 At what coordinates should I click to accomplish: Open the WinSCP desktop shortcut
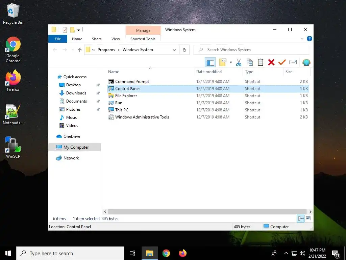(13, 147)
